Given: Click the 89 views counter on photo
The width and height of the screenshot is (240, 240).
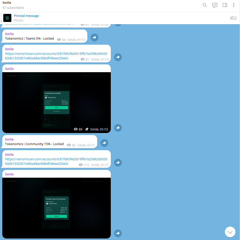Looking at the screenshot, I should click(x=78, y=129).
